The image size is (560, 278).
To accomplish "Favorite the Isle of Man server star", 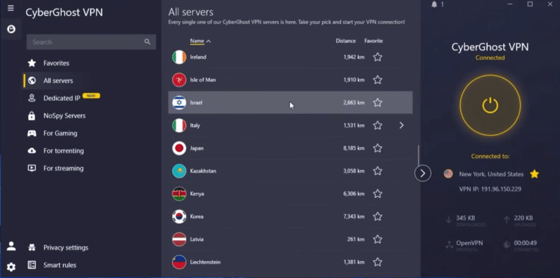I will click(377, 80).
